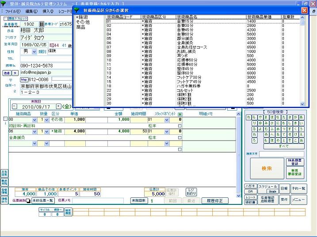This screenshot has height=237, width=317.
Task: Select kana key ら in the 50音検索 panel
Action: [254, 117]
